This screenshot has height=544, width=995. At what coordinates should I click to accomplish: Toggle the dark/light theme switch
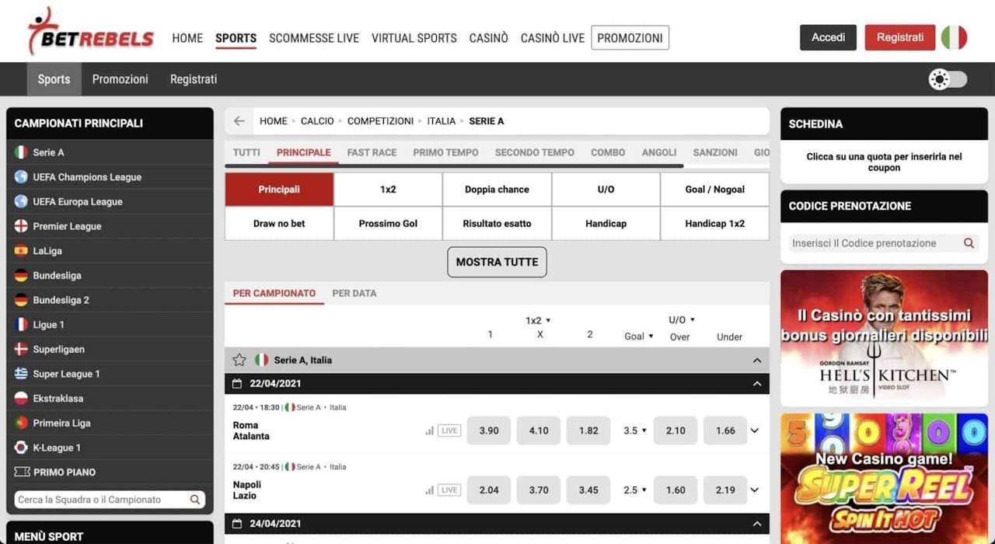point(948,79)
